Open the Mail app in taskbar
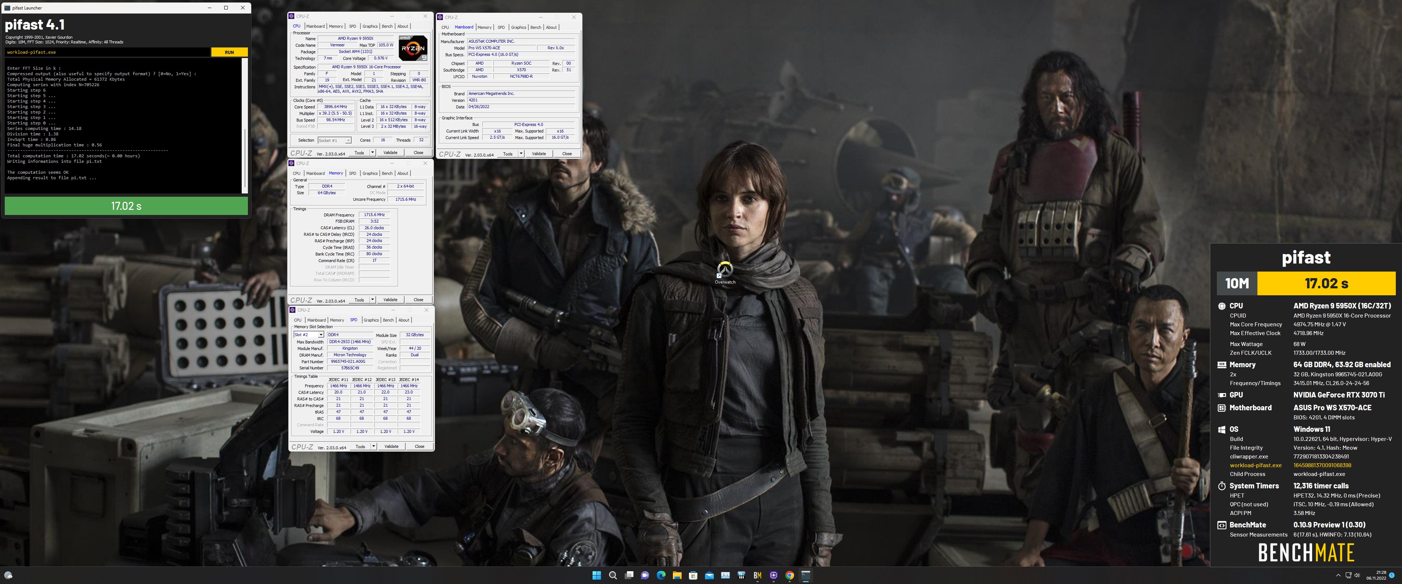 tap(709, 575)
